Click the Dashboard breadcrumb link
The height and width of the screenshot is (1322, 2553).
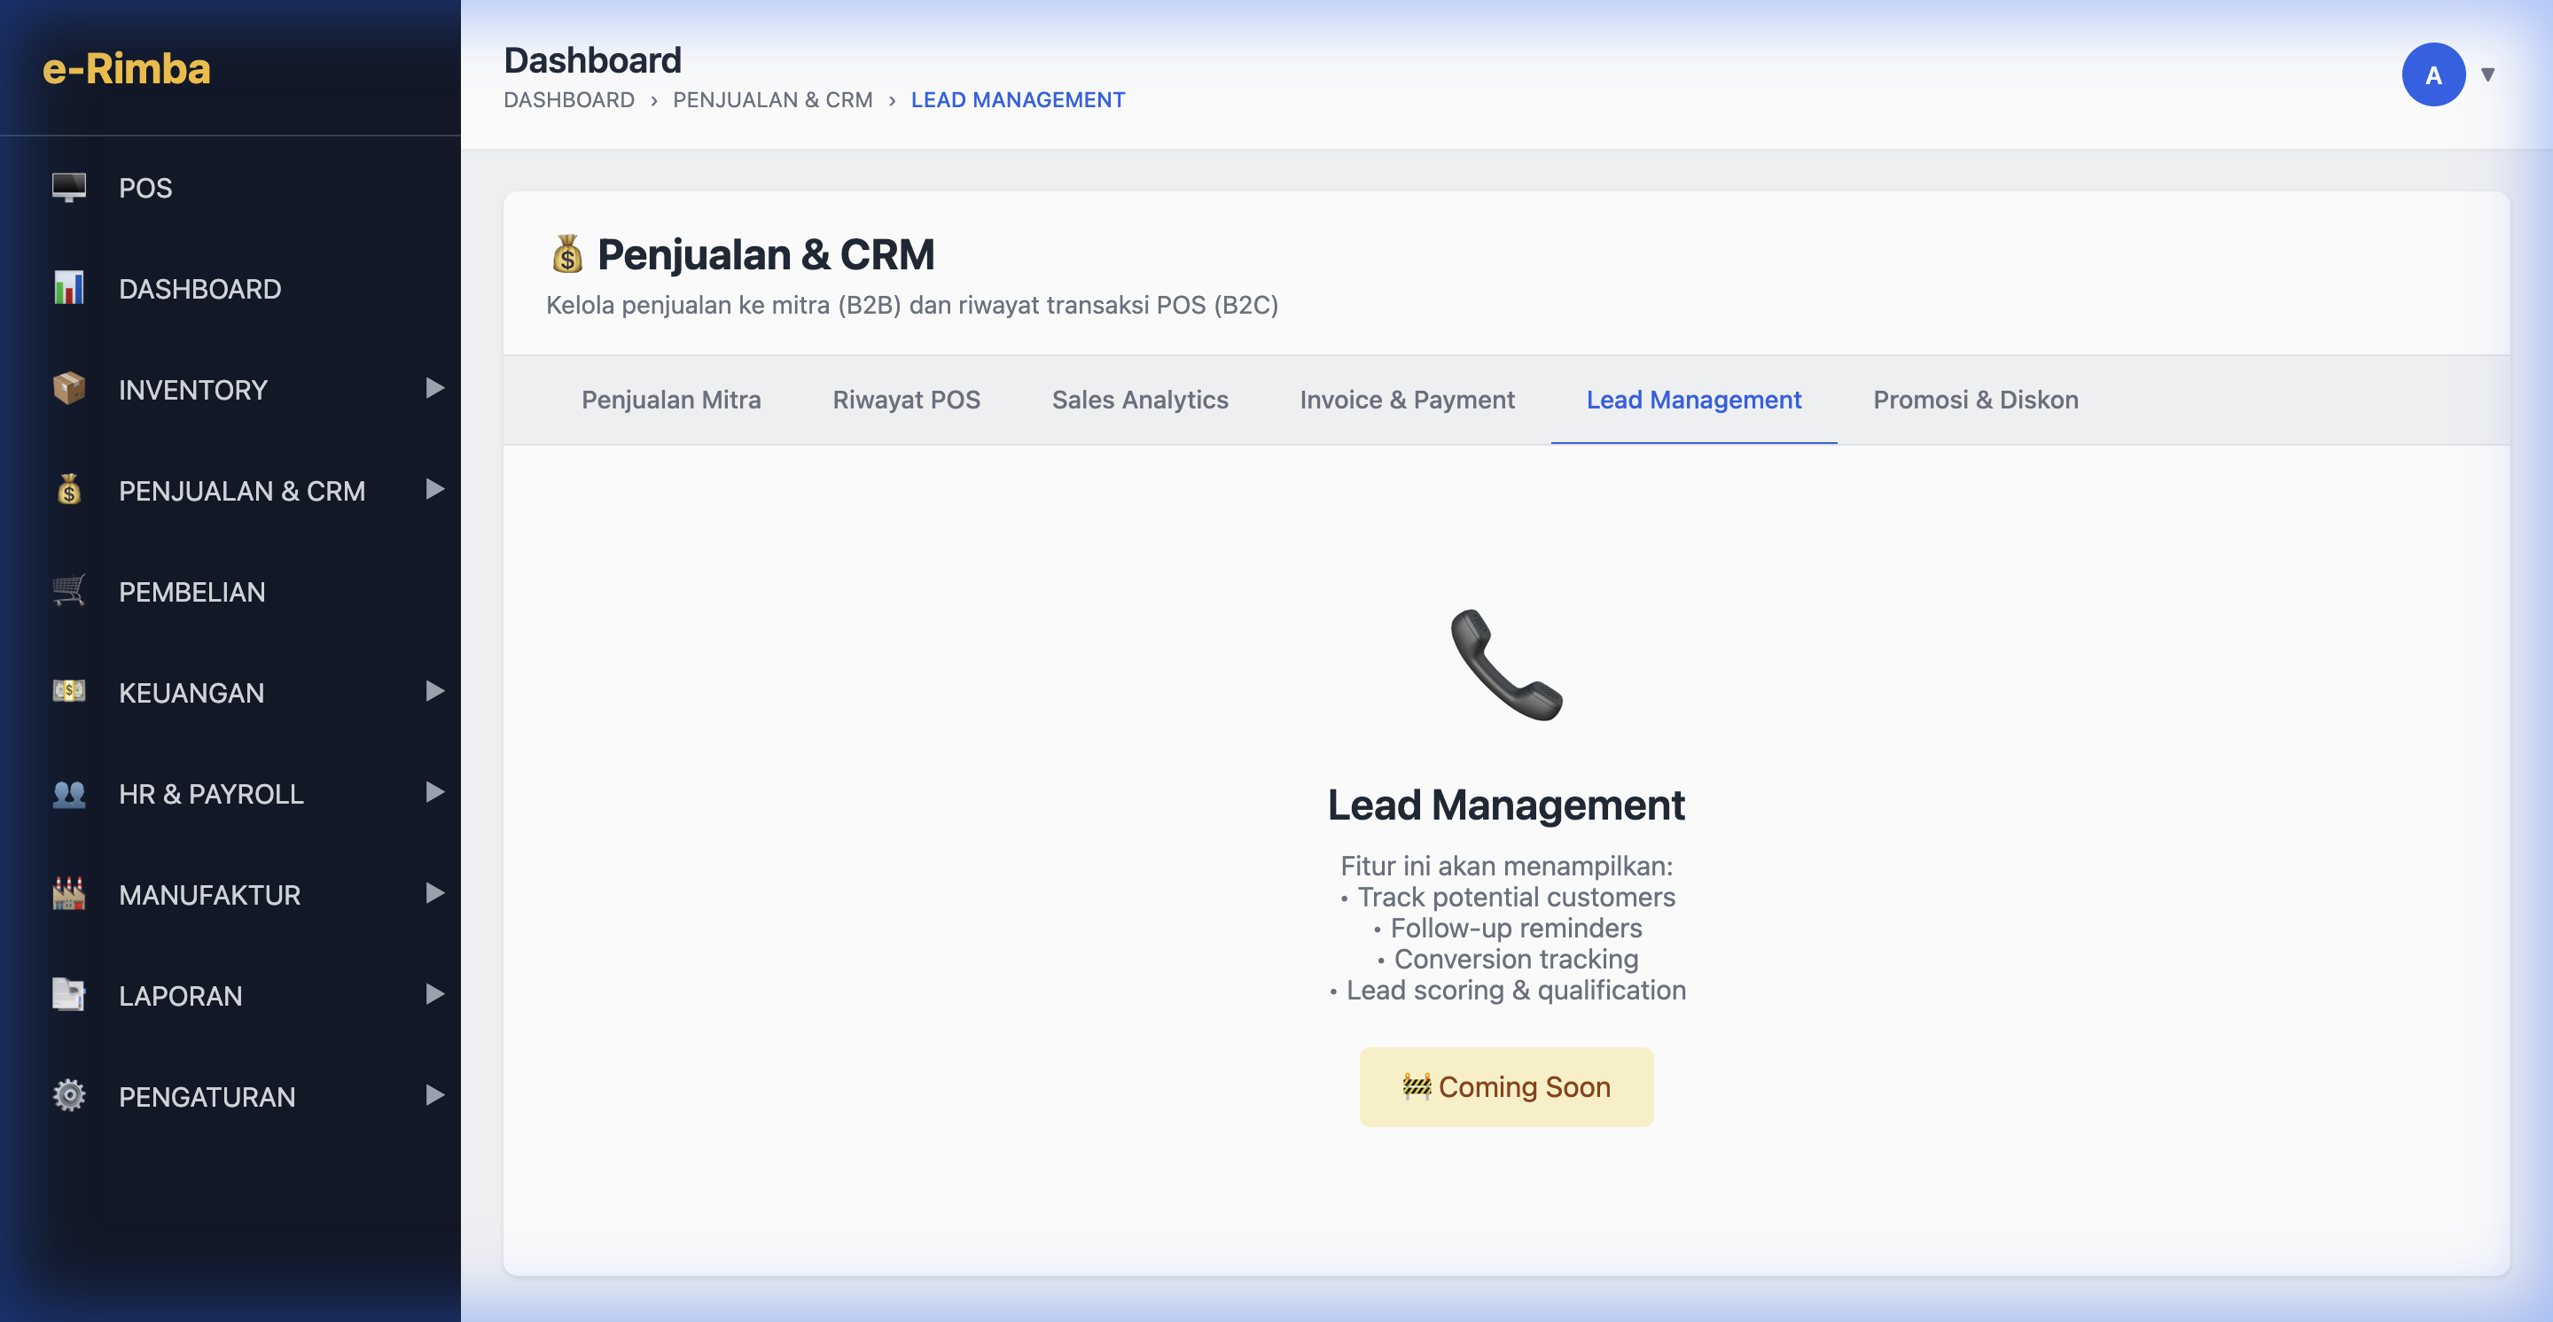(569, 100)
